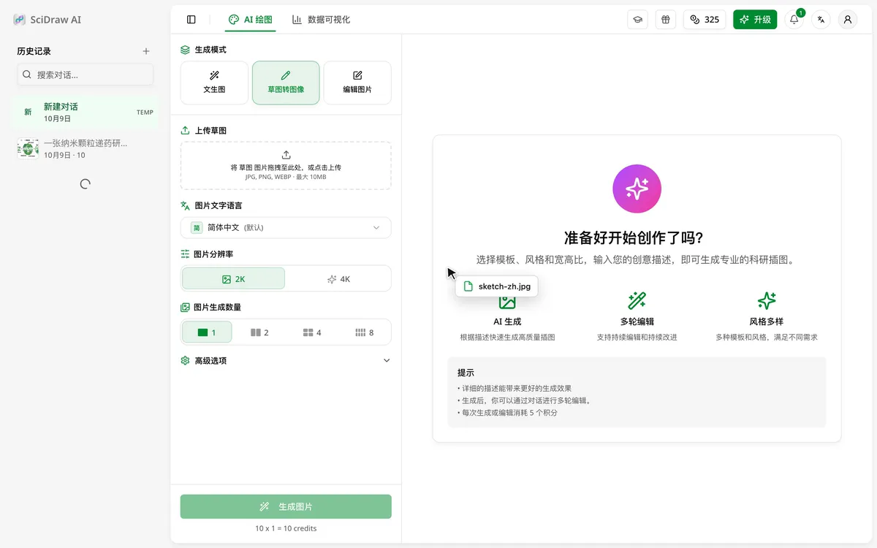Click the 风格多样 feature label
This screenshot has height=548, width=877.
pyautogui.click(x=767, y=321)
